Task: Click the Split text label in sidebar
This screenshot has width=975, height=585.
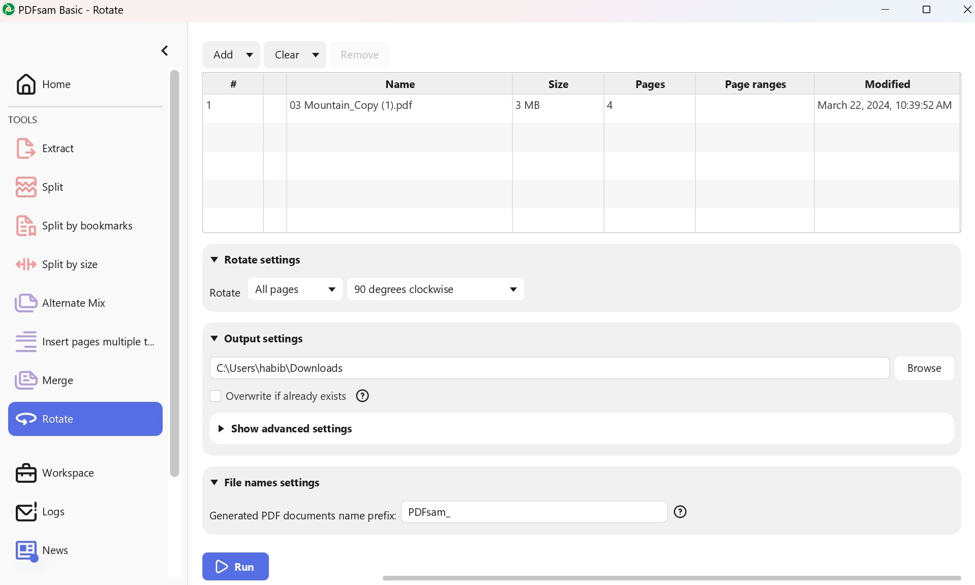Action: click(52, 187)
